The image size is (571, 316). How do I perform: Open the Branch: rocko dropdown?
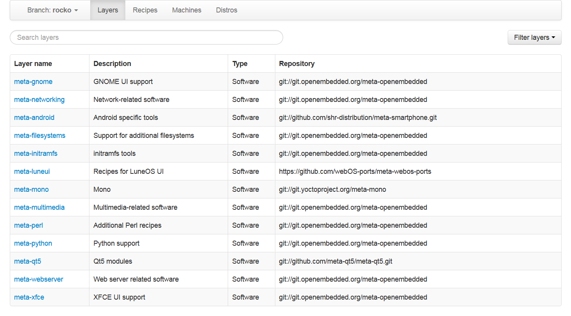point(53,10)
